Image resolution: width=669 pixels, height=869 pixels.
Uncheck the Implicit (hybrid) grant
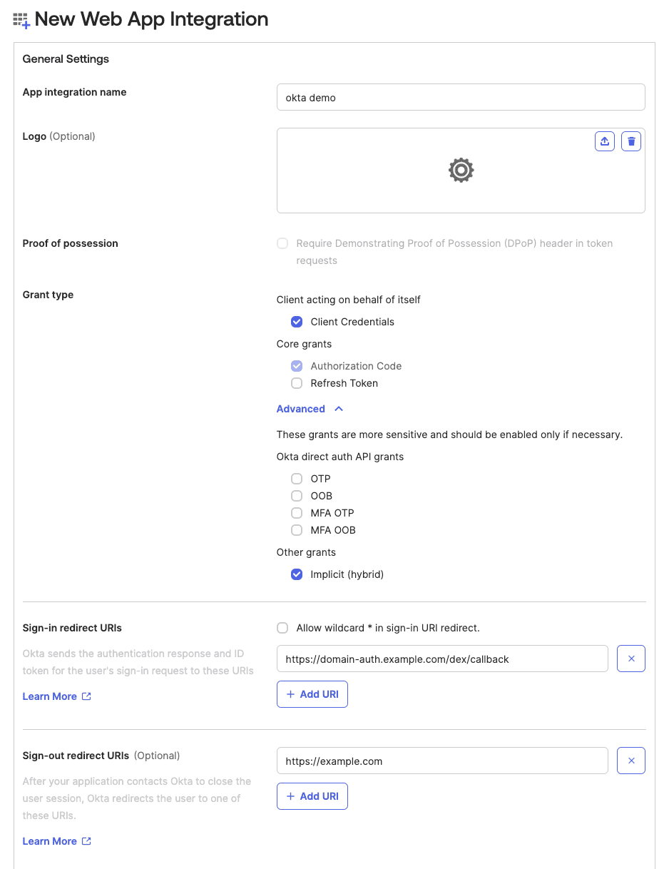296,574
